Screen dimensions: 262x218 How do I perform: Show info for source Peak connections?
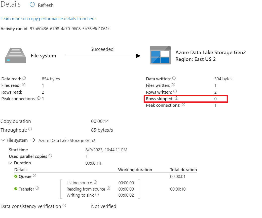click(39, 98)
